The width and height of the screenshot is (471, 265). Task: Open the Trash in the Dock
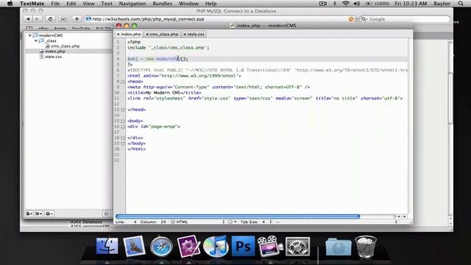pos(366,247)
